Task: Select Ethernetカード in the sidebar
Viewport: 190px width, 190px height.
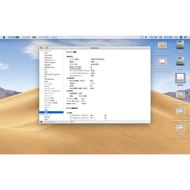Action: pos(50,60)
